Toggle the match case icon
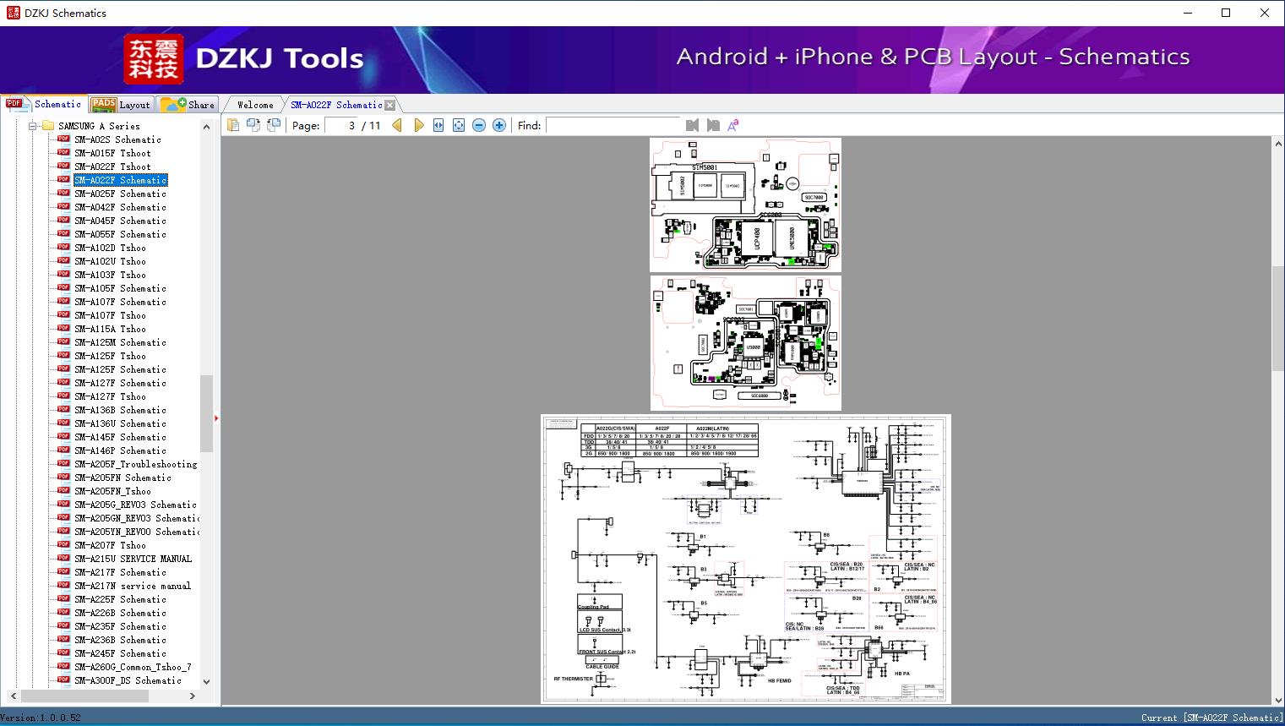1285x726 pixels. (733, 125)
